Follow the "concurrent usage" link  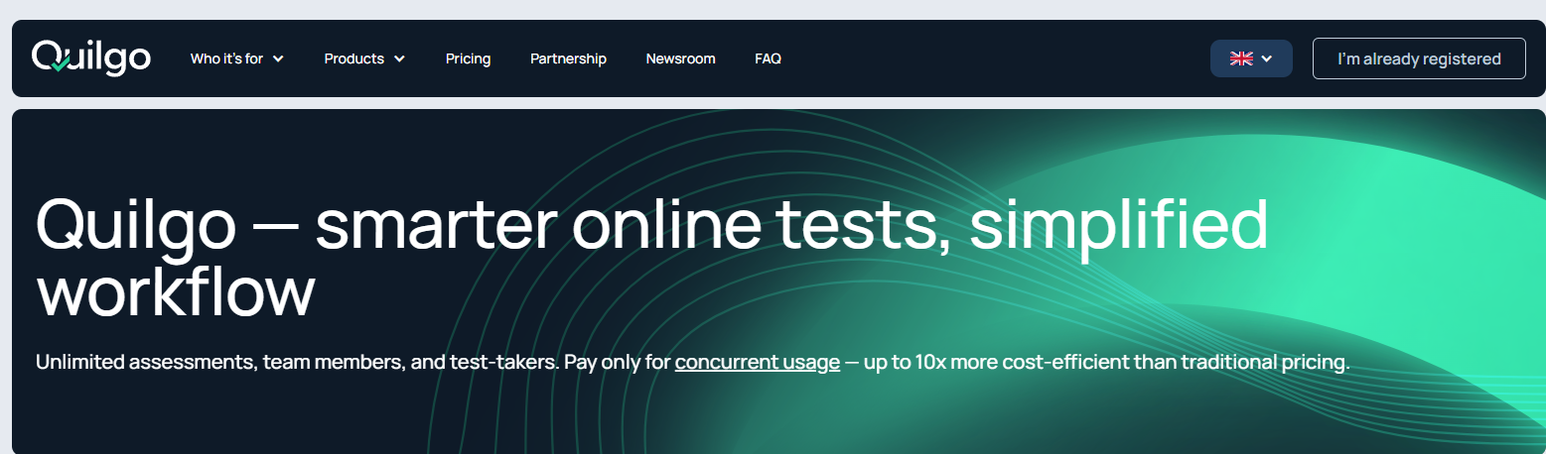758,362
